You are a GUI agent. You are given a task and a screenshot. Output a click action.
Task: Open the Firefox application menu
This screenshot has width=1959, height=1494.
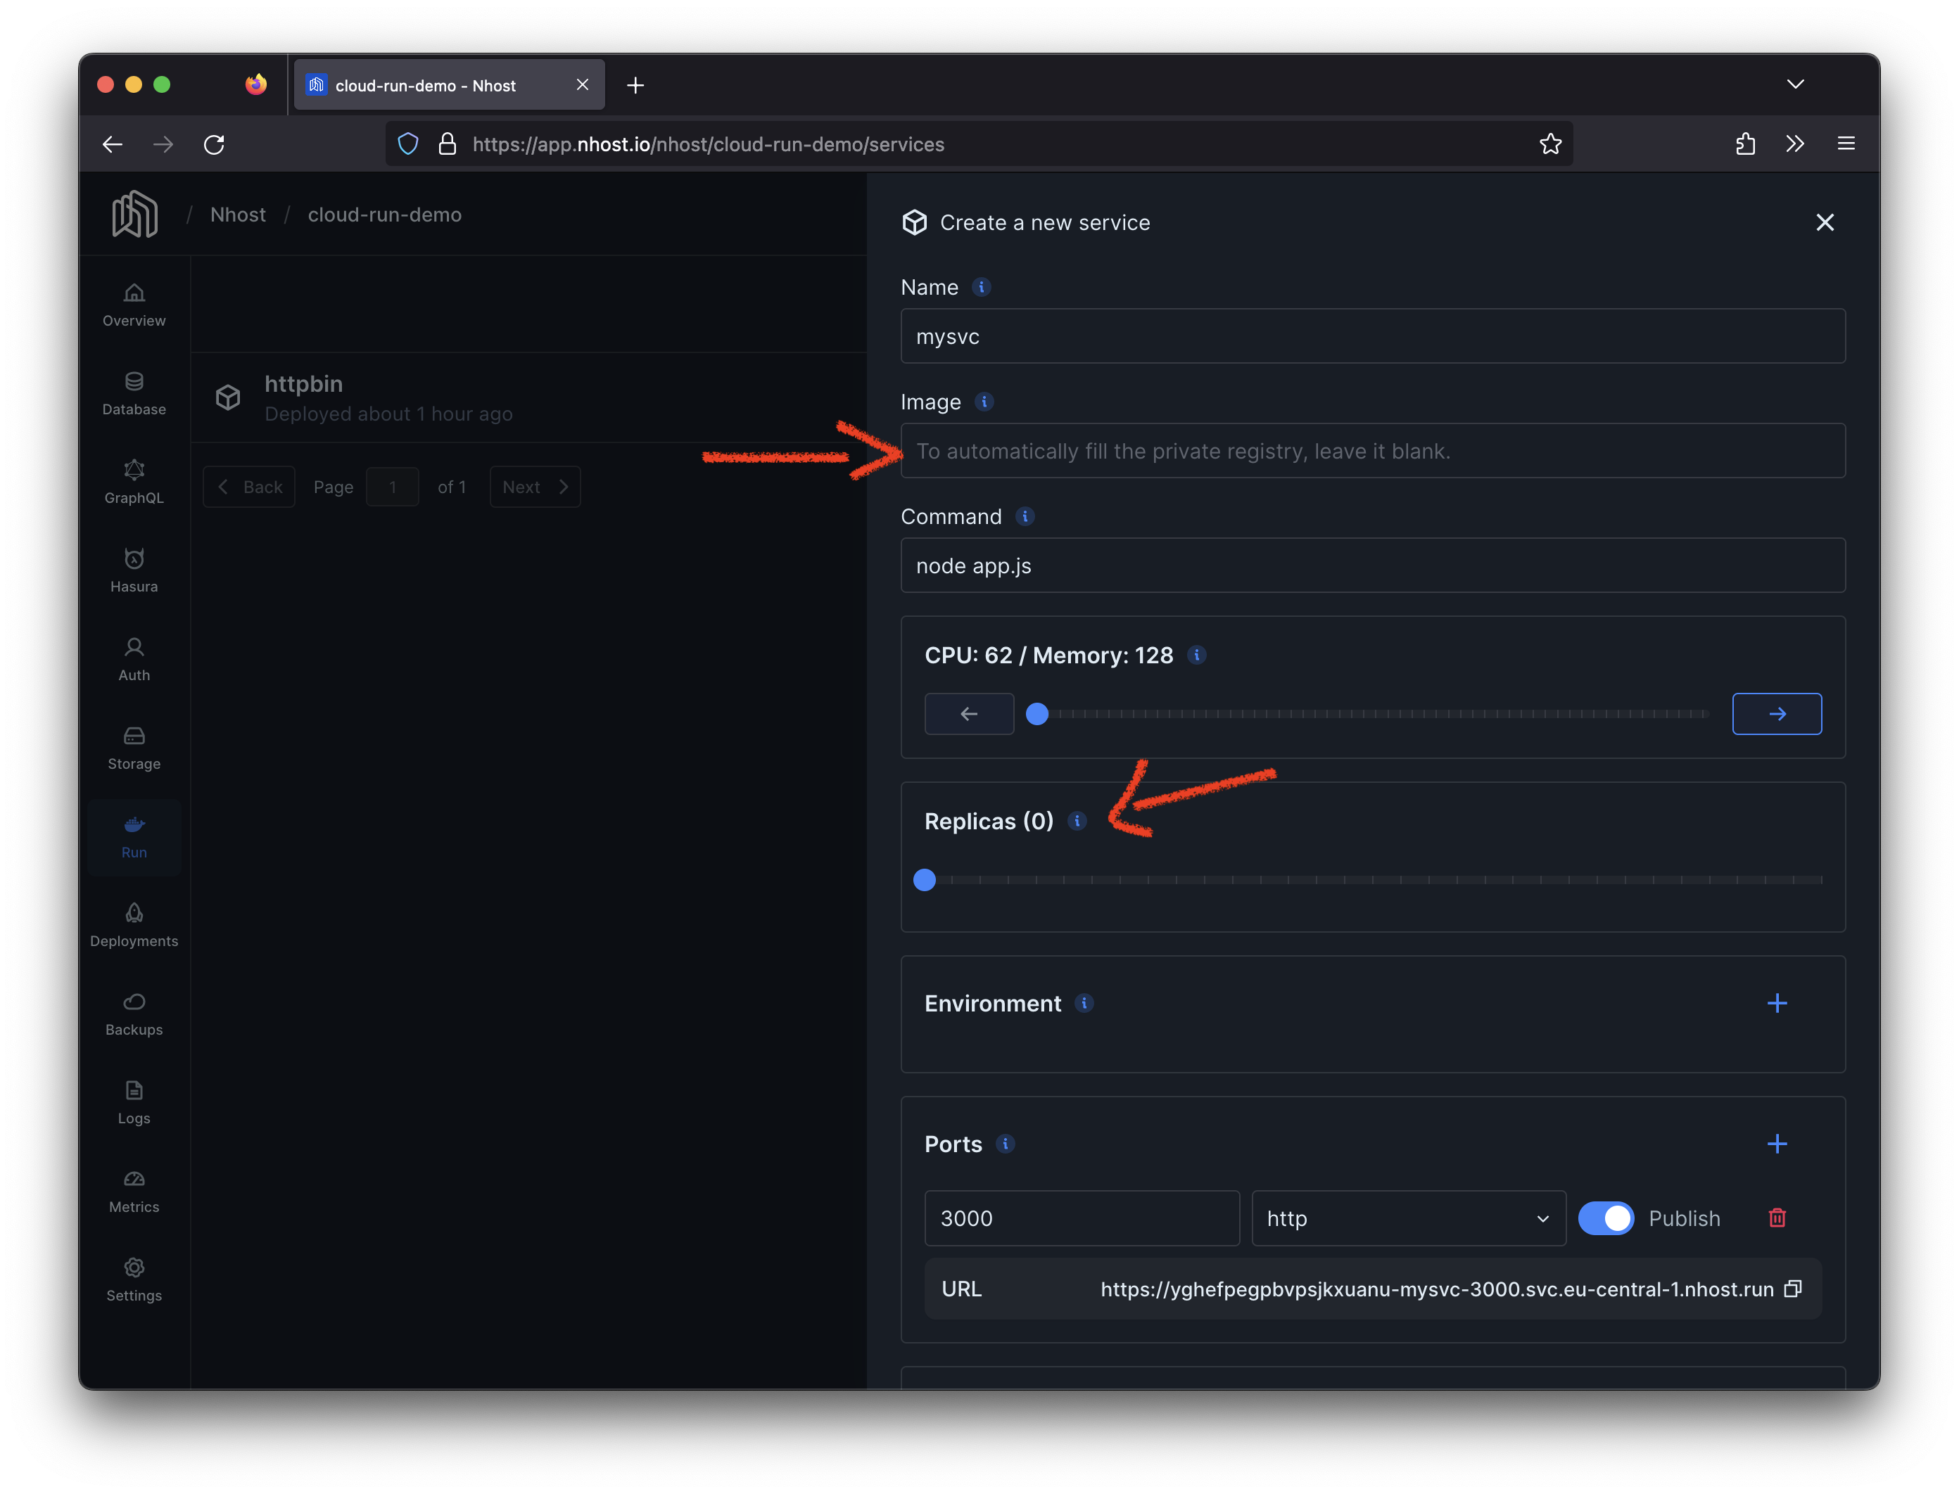1845,143
